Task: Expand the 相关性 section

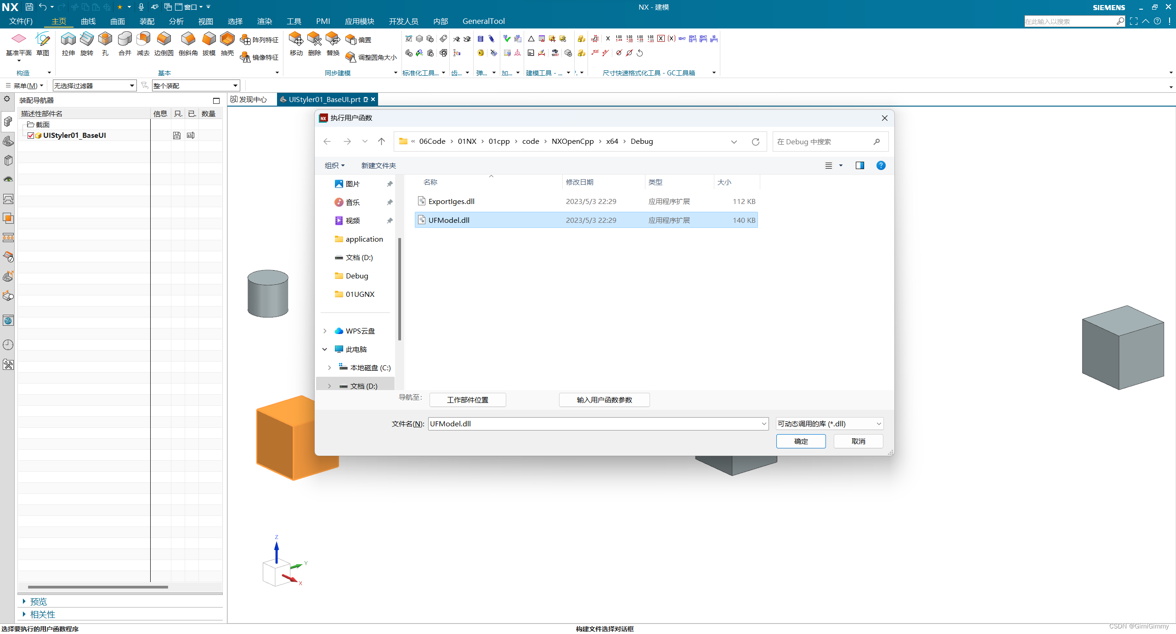Action: pyautogui.click(x=24, y=614)
